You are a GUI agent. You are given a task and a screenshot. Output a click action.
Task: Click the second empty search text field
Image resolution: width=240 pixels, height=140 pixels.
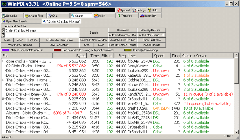42,35
